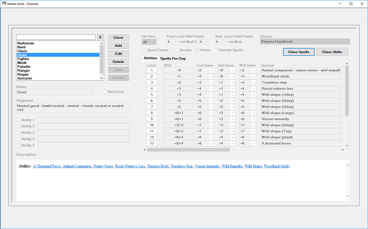368x229 pixels.
Task: Click the abilities table right scroll arrow
Action: point(343,150)
